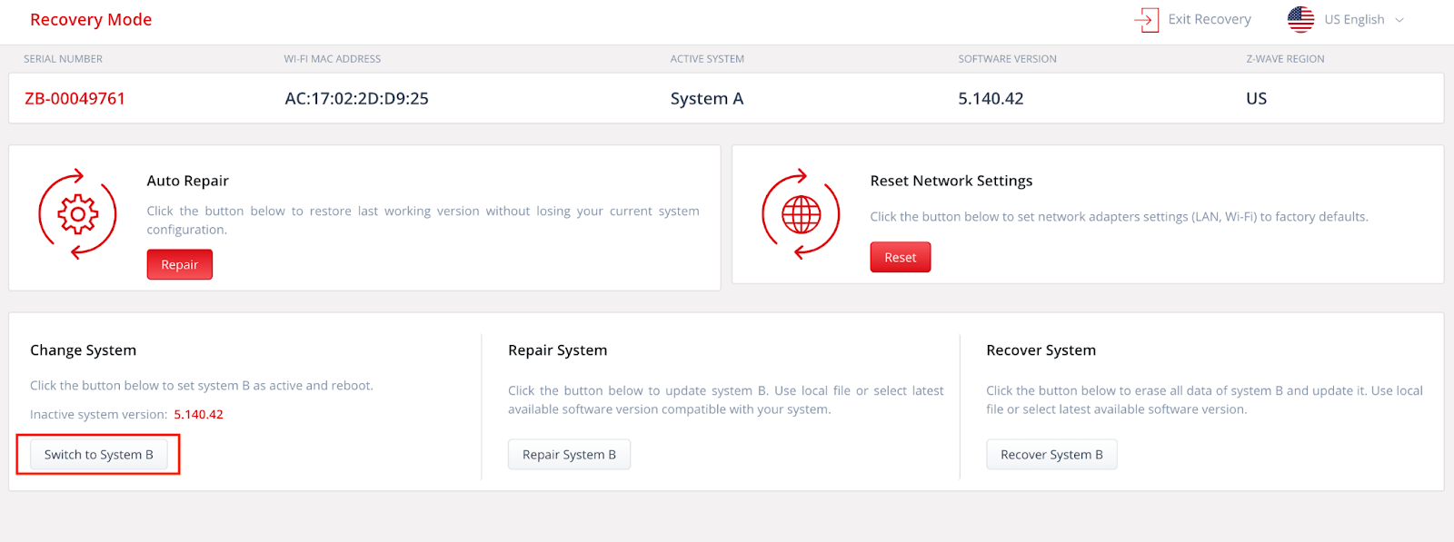Click the Change System heading
The height and width of the screenshot is (542, 1454).
coord(83,350)
